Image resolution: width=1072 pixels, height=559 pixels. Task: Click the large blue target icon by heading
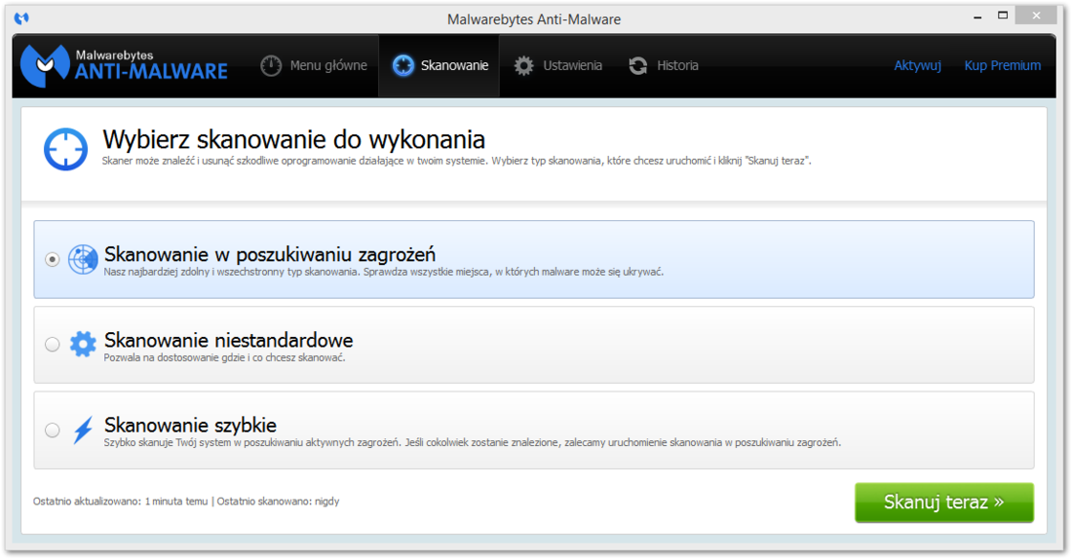pos(65,149)
